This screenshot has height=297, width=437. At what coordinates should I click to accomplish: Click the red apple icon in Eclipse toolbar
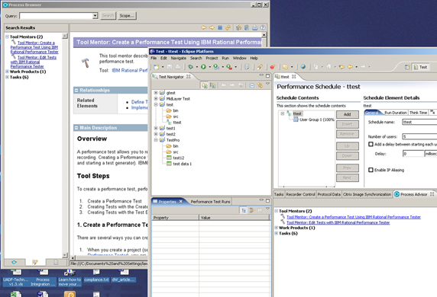tap(273, 67)
